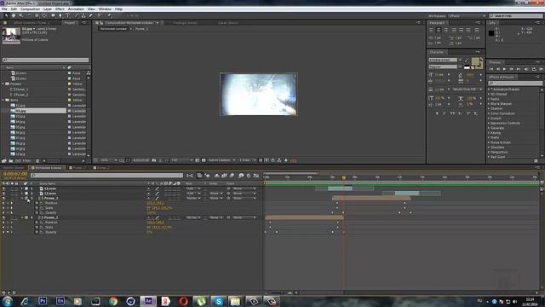
Task: Play the preview with the Play button
Action: pos(505,69)
